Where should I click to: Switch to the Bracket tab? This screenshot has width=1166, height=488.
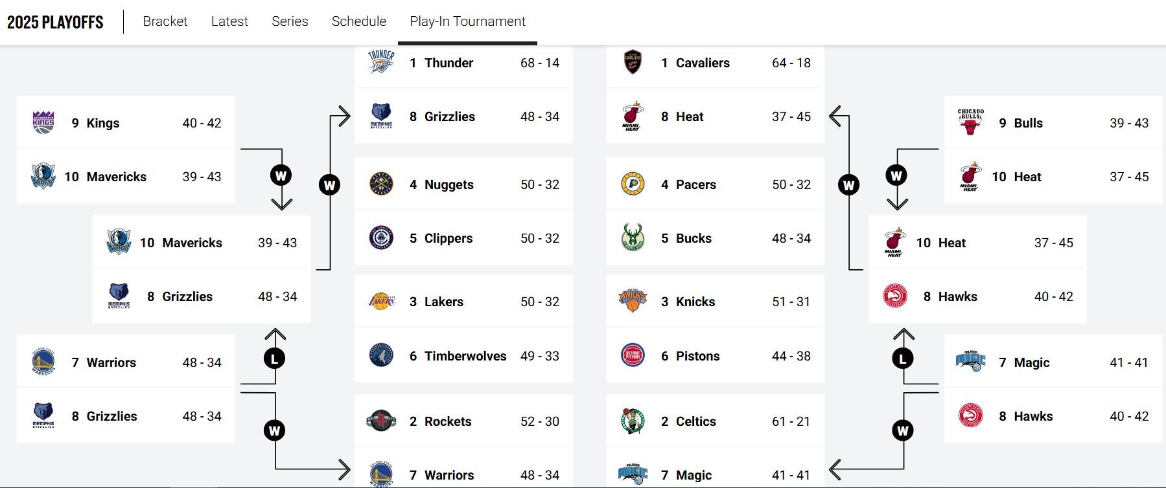165,21
